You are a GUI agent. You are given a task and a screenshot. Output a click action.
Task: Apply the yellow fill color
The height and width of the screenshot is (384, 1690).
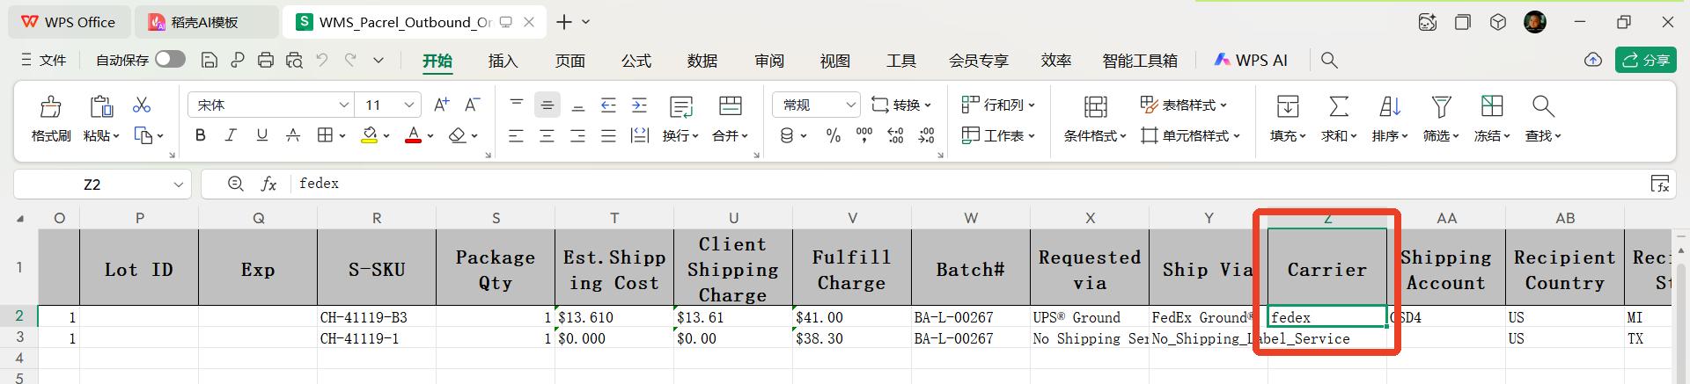tap(370, 135)
